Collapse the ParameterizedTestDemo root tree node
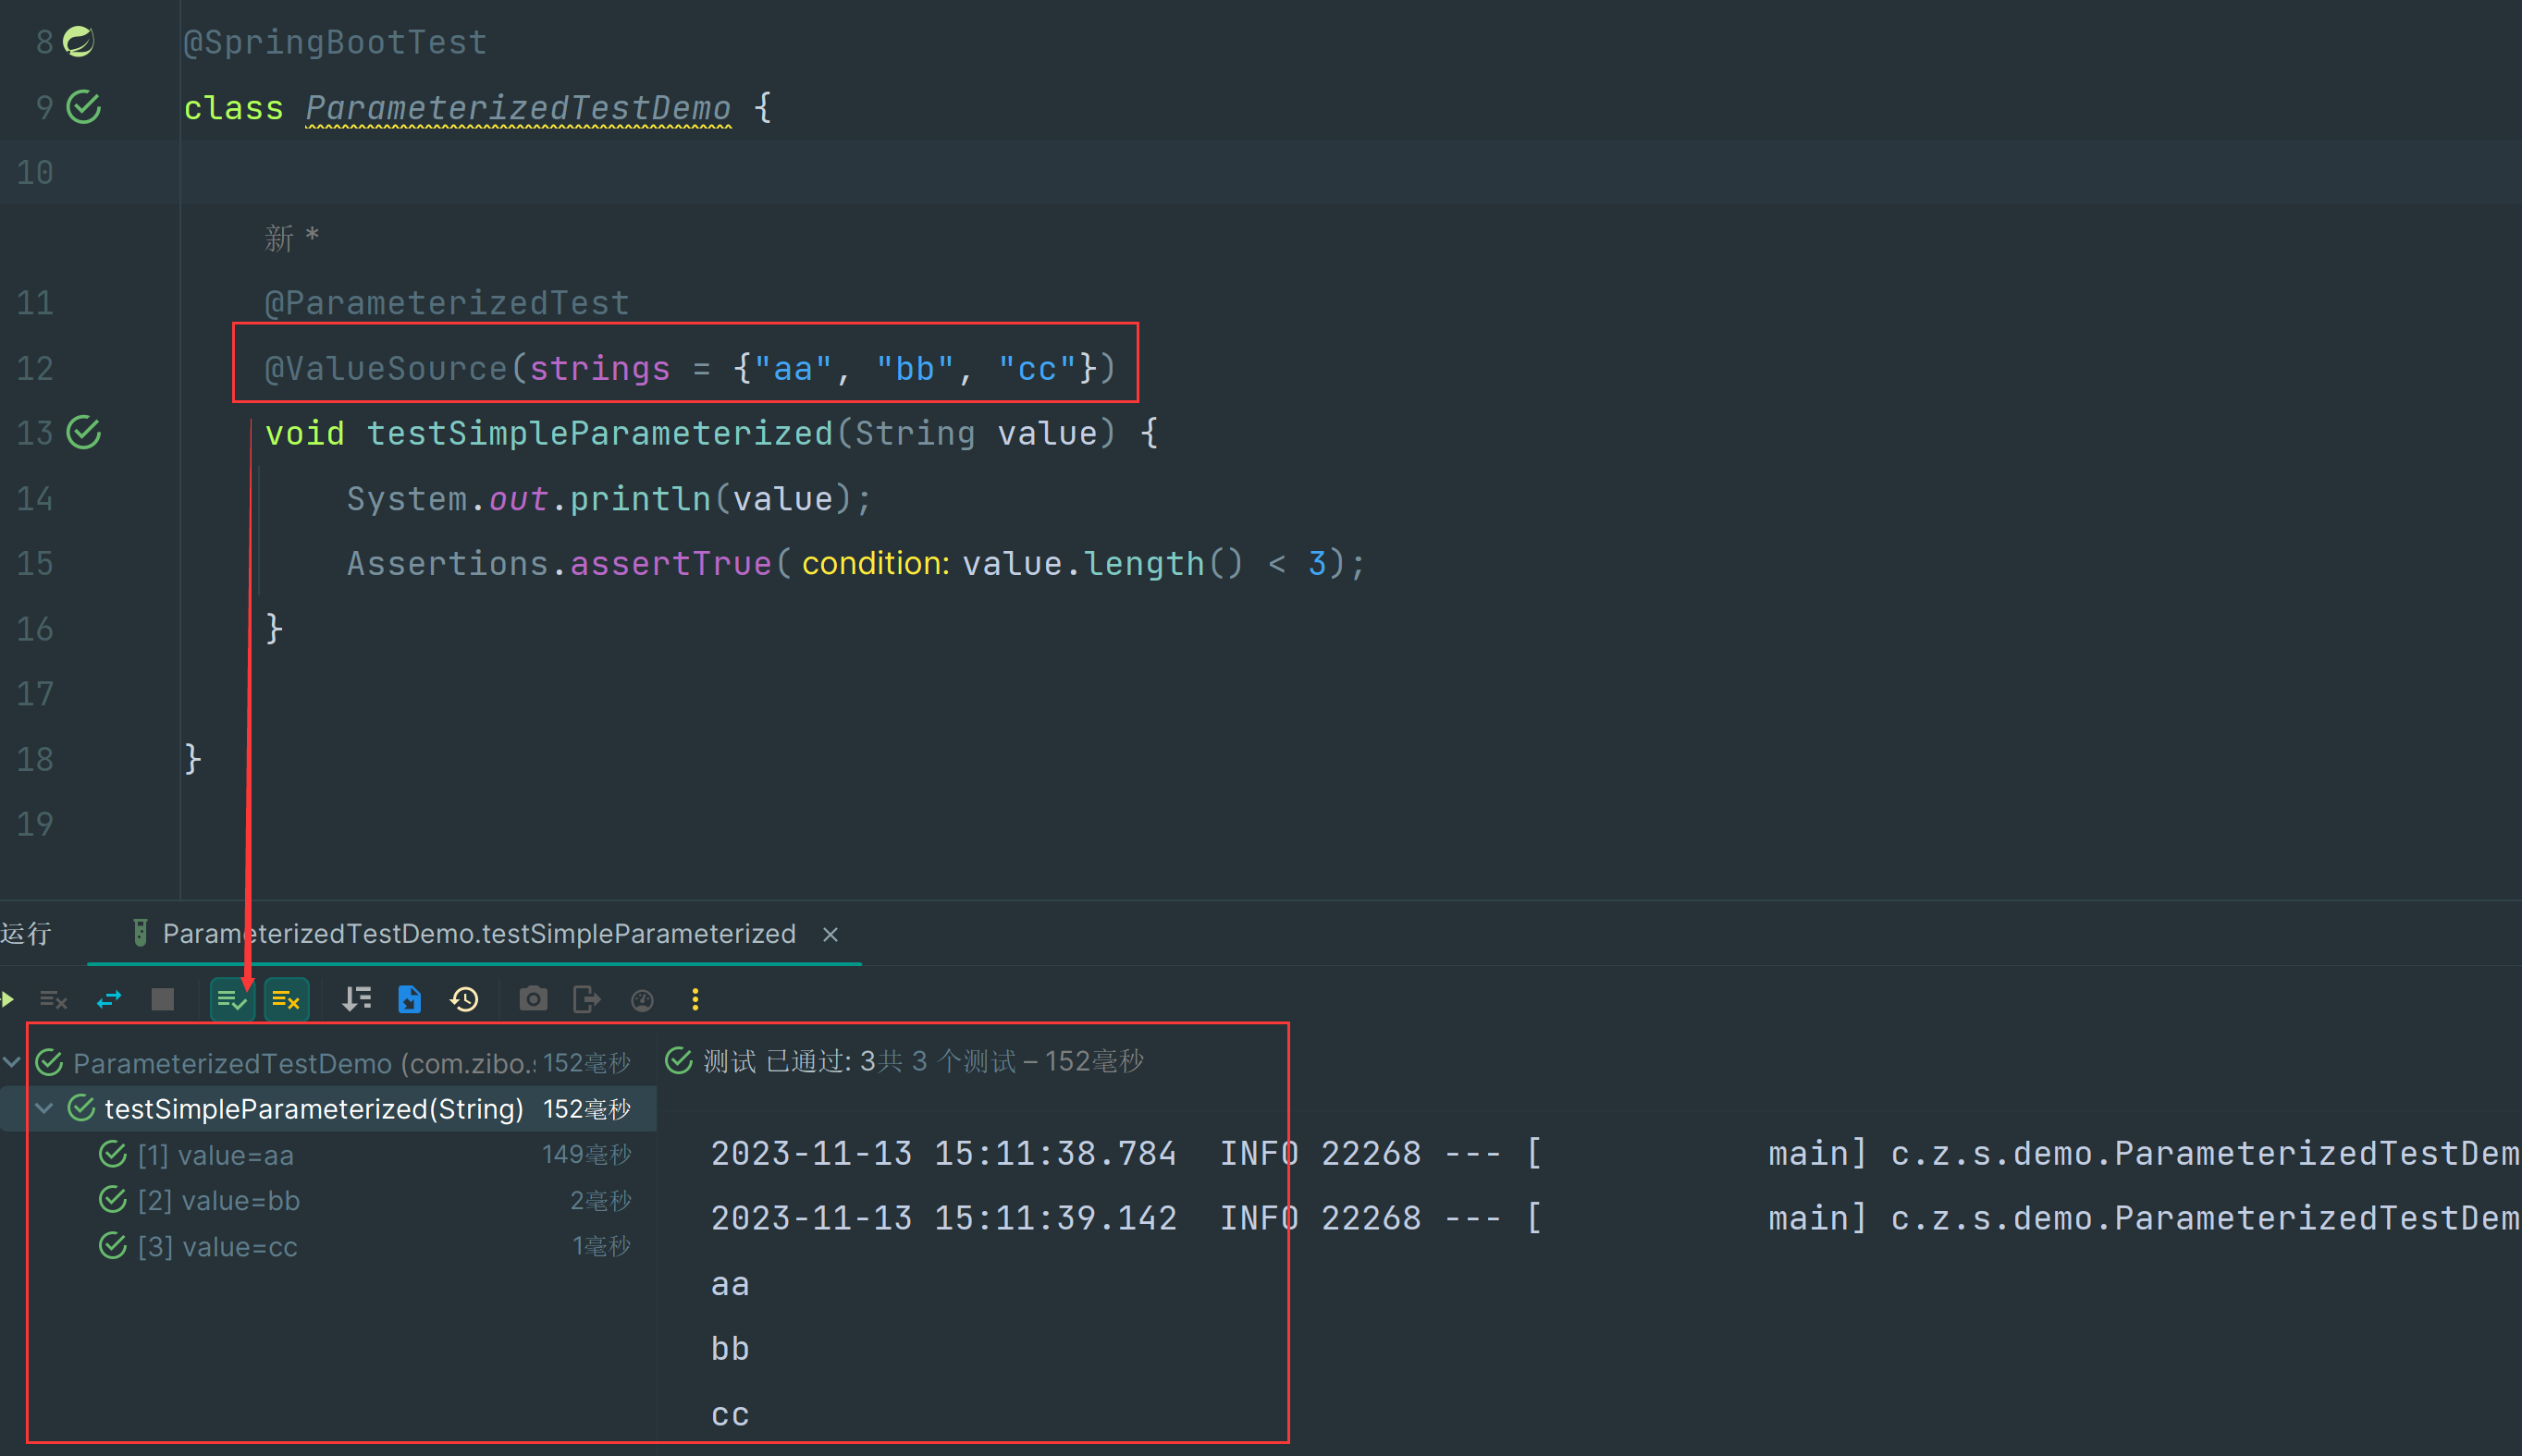The image size is (2522, 1456). (x=12, y=1062)
